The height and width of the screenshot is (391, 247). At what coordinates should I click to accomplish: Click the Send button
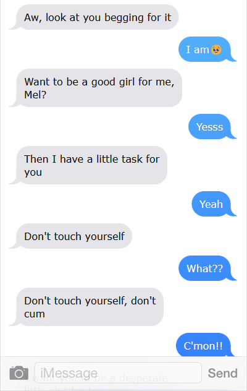tap(222, 373)
